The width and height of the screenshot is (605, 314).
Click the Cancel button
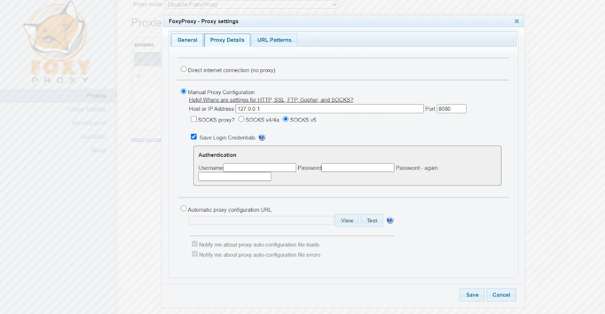[x=501, y=295]
